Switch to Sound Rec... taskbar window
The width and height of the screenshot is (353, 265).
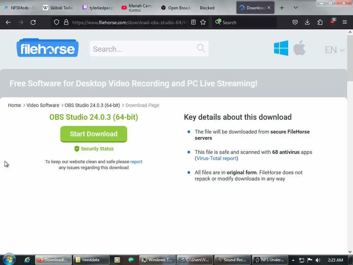pos(232,260)
